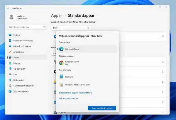Viewport: 176px width, 120px height.
Task: Open Anpassning settings
Action: [27, 52]
